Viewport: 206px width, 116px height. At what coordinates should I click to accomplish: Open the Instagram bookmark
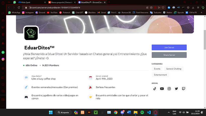pyautogui.click(x=28, y=13)
